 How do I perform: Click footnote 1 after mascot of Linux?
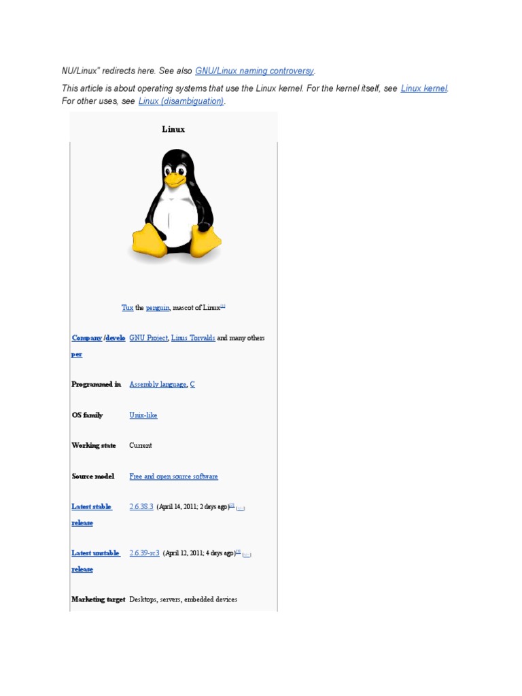pyautogui.click(x=223, y=306)
